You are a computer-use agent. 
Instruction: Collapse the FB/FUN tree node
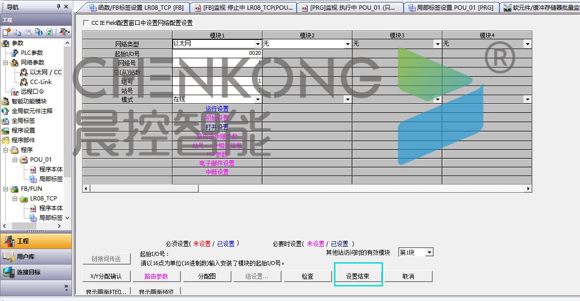point(5,189)
